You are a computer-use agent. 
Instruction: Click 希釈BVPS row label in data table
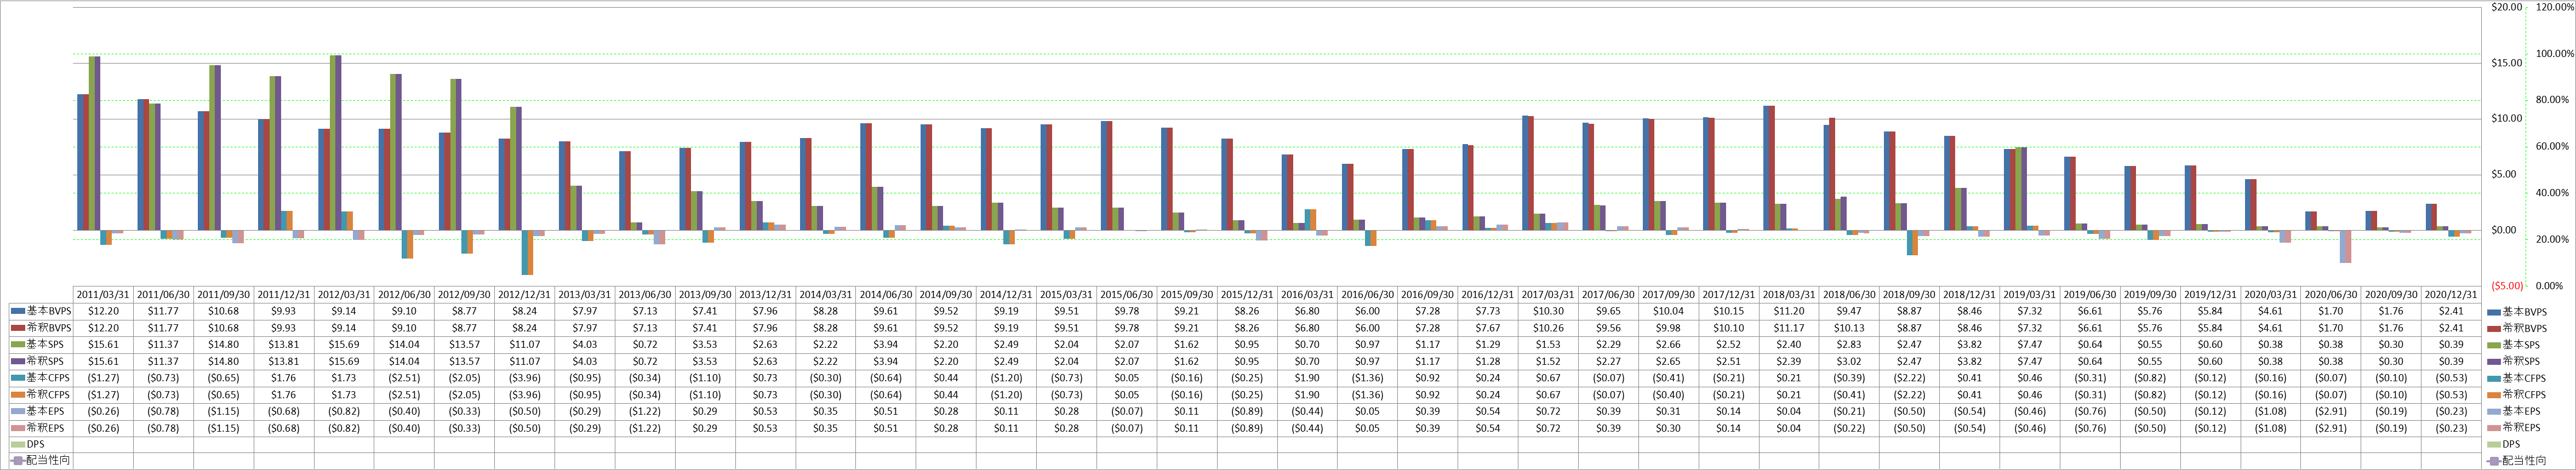(x=48, y=328)
